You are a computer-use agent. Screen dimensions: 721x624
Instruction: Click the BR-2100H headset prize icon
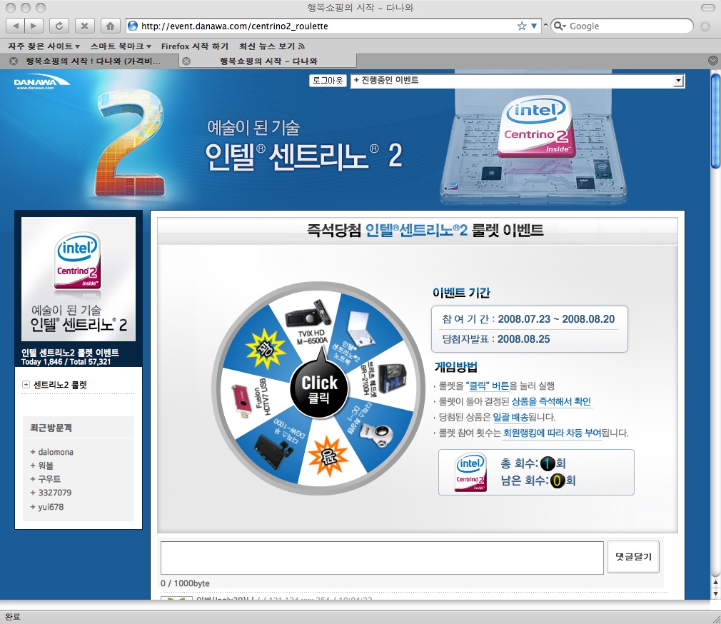[391, 377]
